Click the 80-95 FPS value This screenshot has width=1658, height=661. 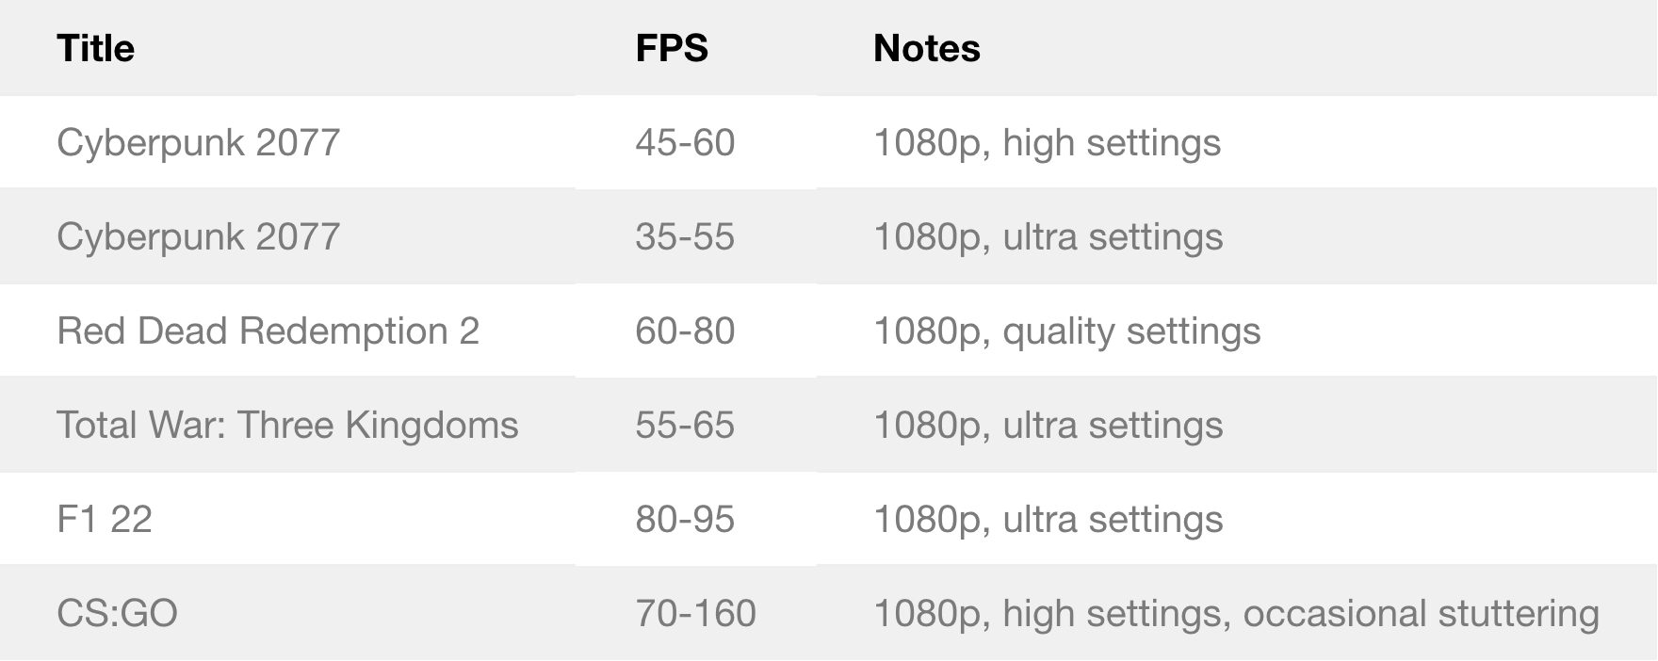click(x=685, y=519)
